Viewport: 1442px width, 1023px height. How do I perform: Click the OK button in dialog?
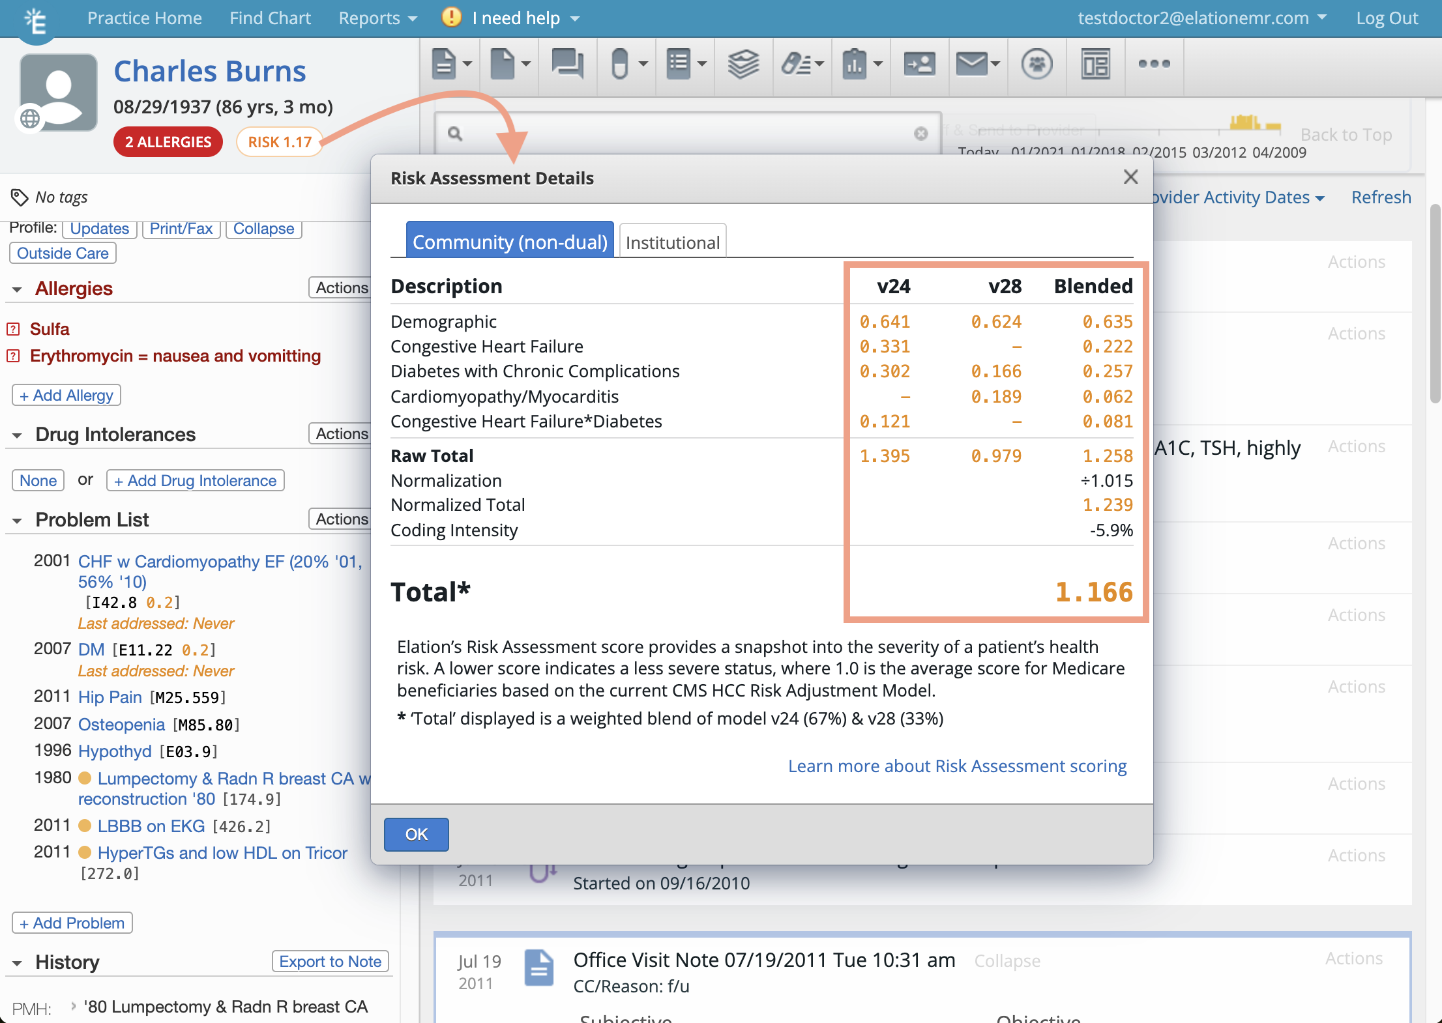[416, 834]
